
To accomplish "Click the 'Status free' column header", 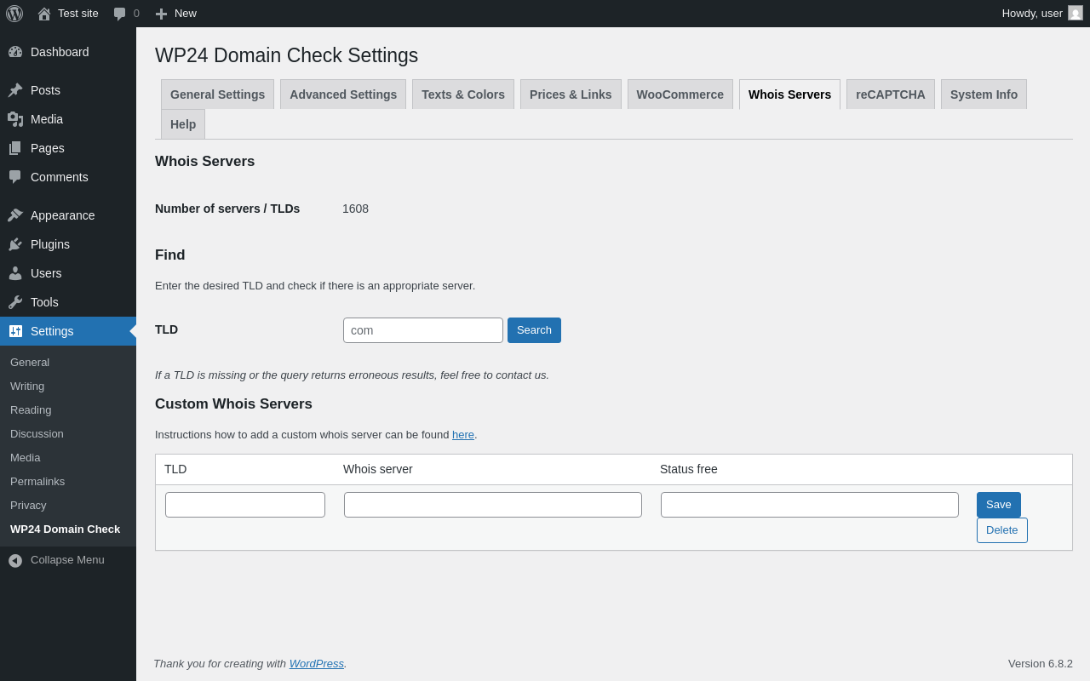I will click(x=689, y=469).
